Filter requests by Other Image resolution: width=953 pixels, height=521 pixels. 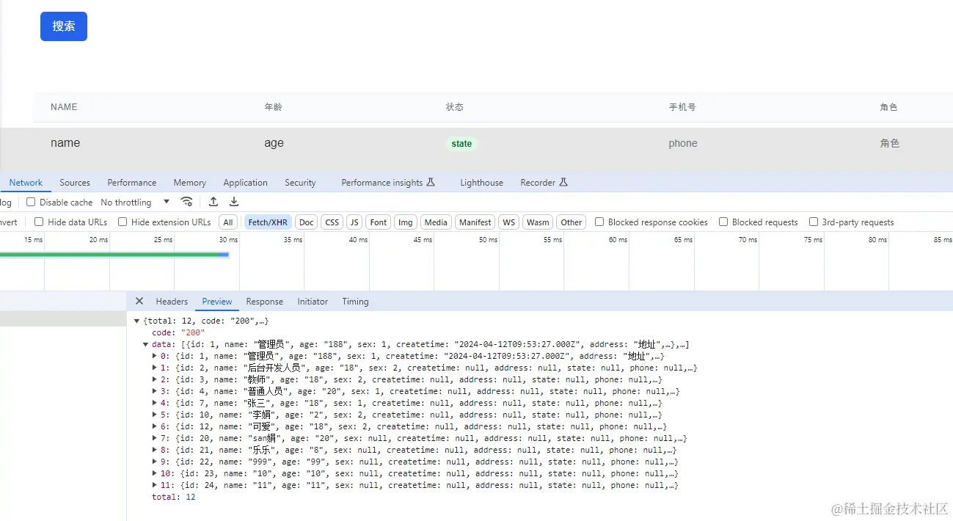[571, 222]
